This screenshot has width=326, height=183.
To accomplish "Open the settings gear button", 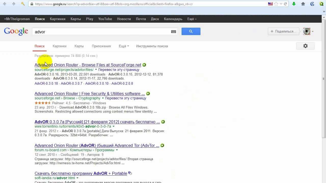I will (305, 46).
